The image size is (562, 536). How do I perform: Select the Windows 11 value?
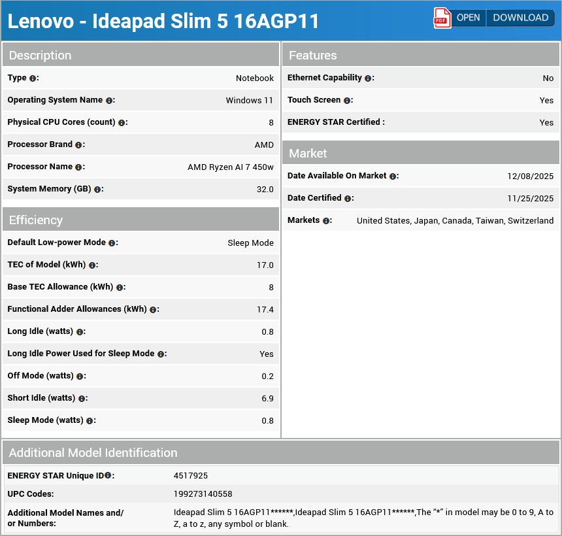(250, 101)
